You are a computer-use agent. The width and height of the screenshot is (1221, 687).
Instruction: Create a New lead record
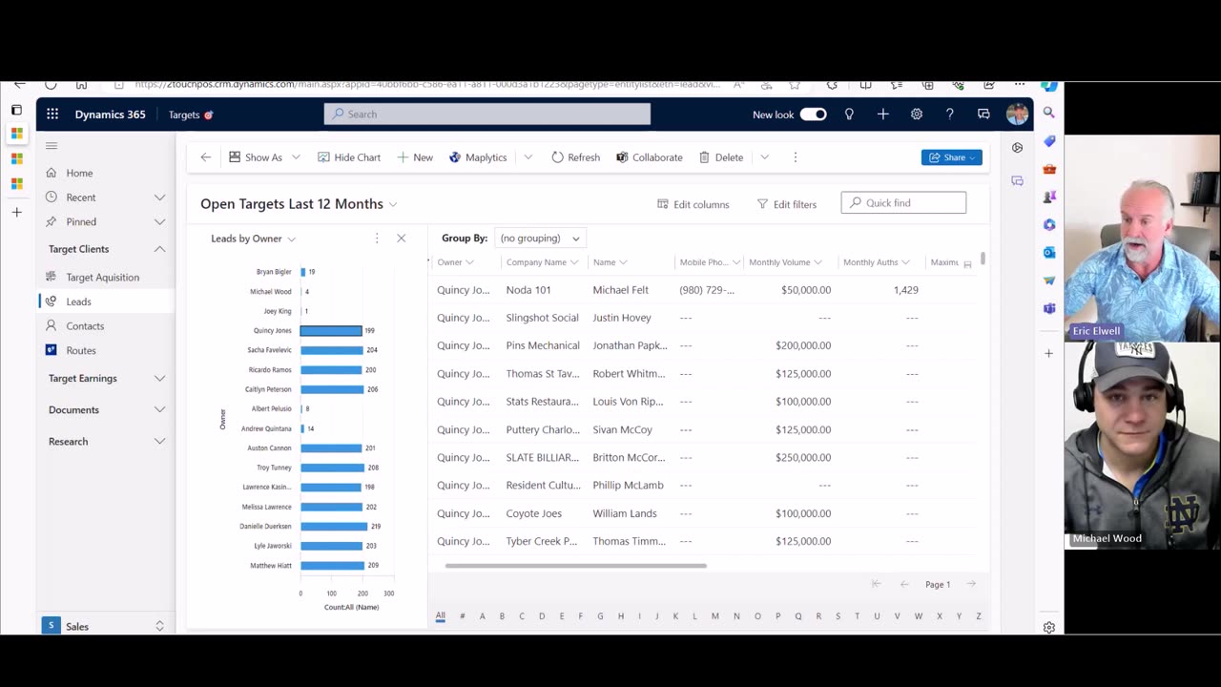click(x=415, y=157)
